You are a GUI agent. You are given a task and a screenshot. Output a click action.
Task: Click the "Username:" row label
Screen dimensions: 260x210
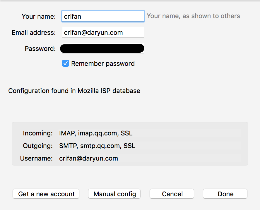click(36, 159)
